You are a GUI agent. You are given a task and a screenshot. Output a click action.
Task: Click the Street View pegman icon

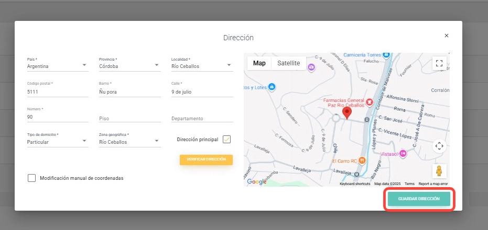439,171
